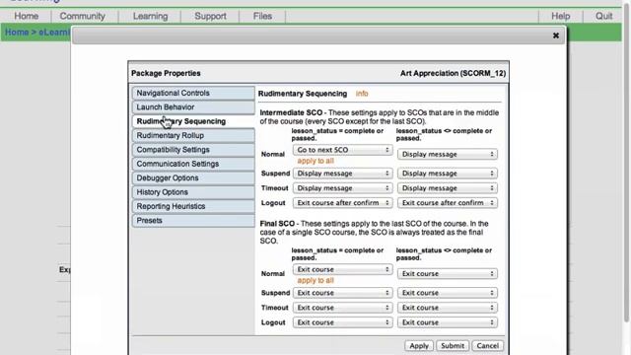Open Final SCO Suspend not-complete dropdown
Screen dimensions: 631x355
click(x=447, y=293)
